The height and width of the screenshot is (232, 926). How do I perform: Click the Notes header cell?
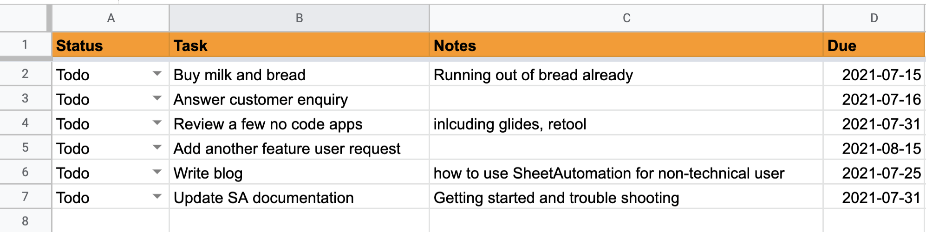coord(626,45)
